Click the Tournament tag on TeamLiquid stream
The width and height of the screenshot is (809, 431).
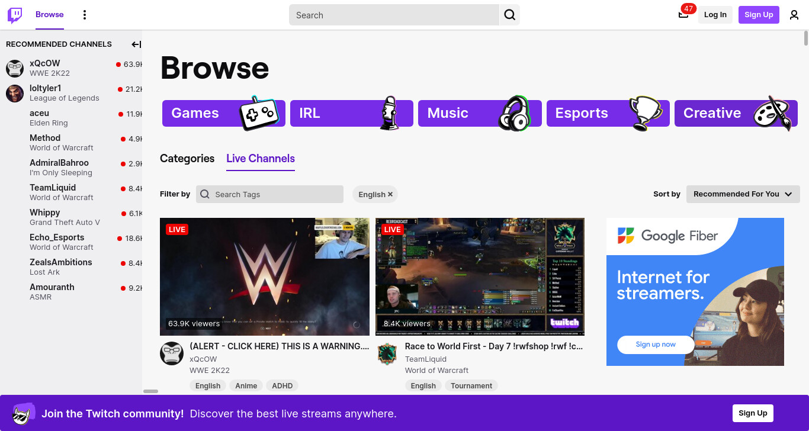pos(471,385)
